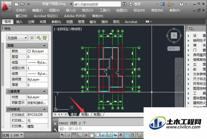The width and height of the screenshot is (207, 139).
Task: Go to first layout tab arrow
Action: point(55,114)
